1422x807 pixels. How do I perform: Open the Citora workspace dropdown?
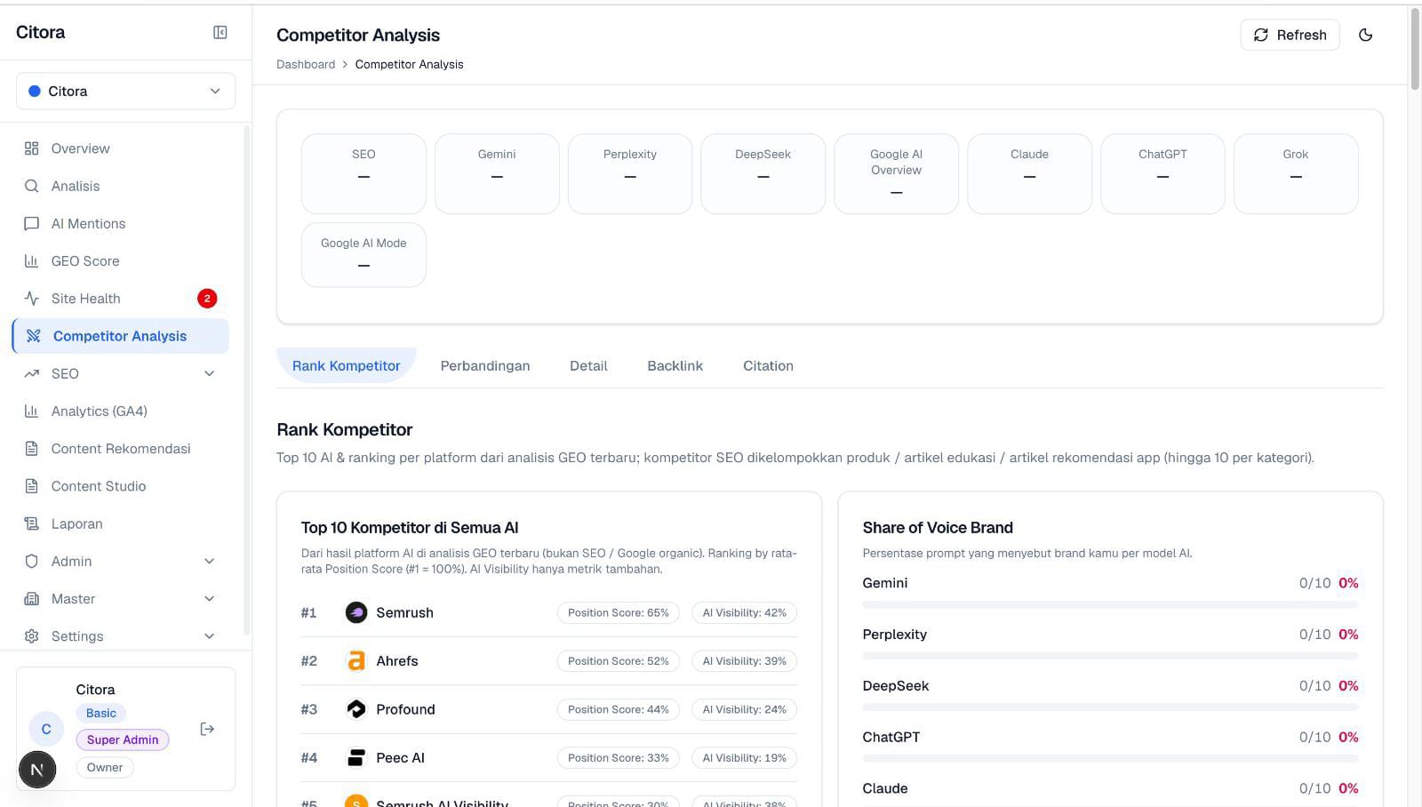(125, 92)
